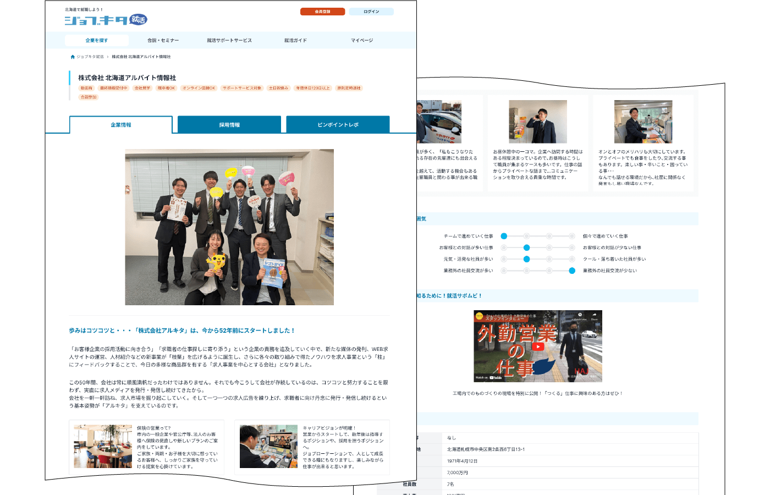Click the channel avatar icon on the video
The height and width of the screenshot is (495, 770).
click(x=480, y=317)
